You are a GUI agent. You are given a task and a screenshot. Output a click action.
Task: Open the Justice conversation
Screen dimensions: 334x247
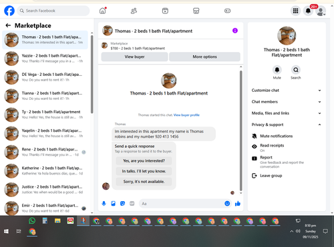point(45,190)
